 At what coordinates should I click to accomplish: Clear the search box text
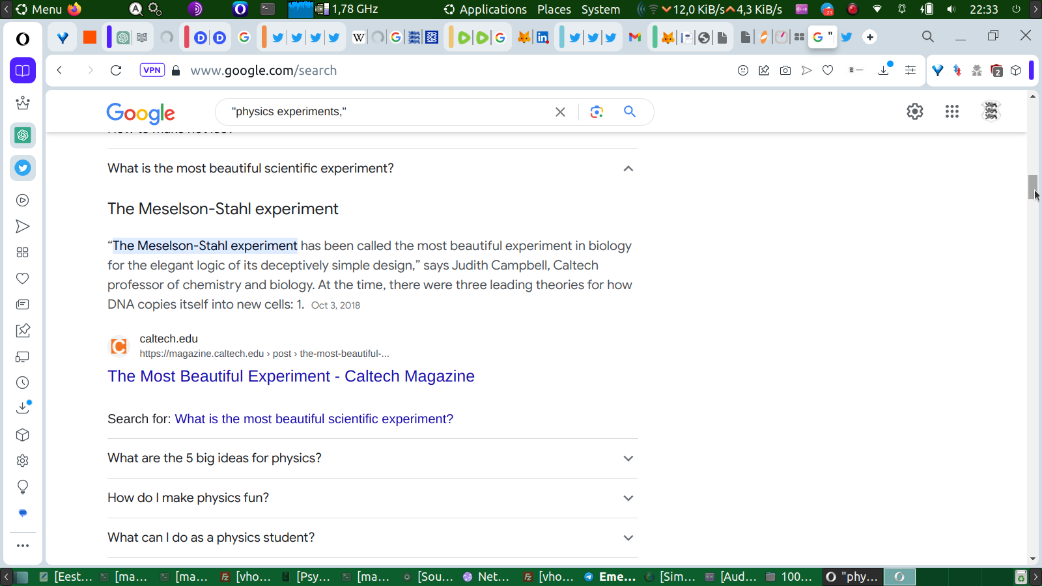[560, 112]
